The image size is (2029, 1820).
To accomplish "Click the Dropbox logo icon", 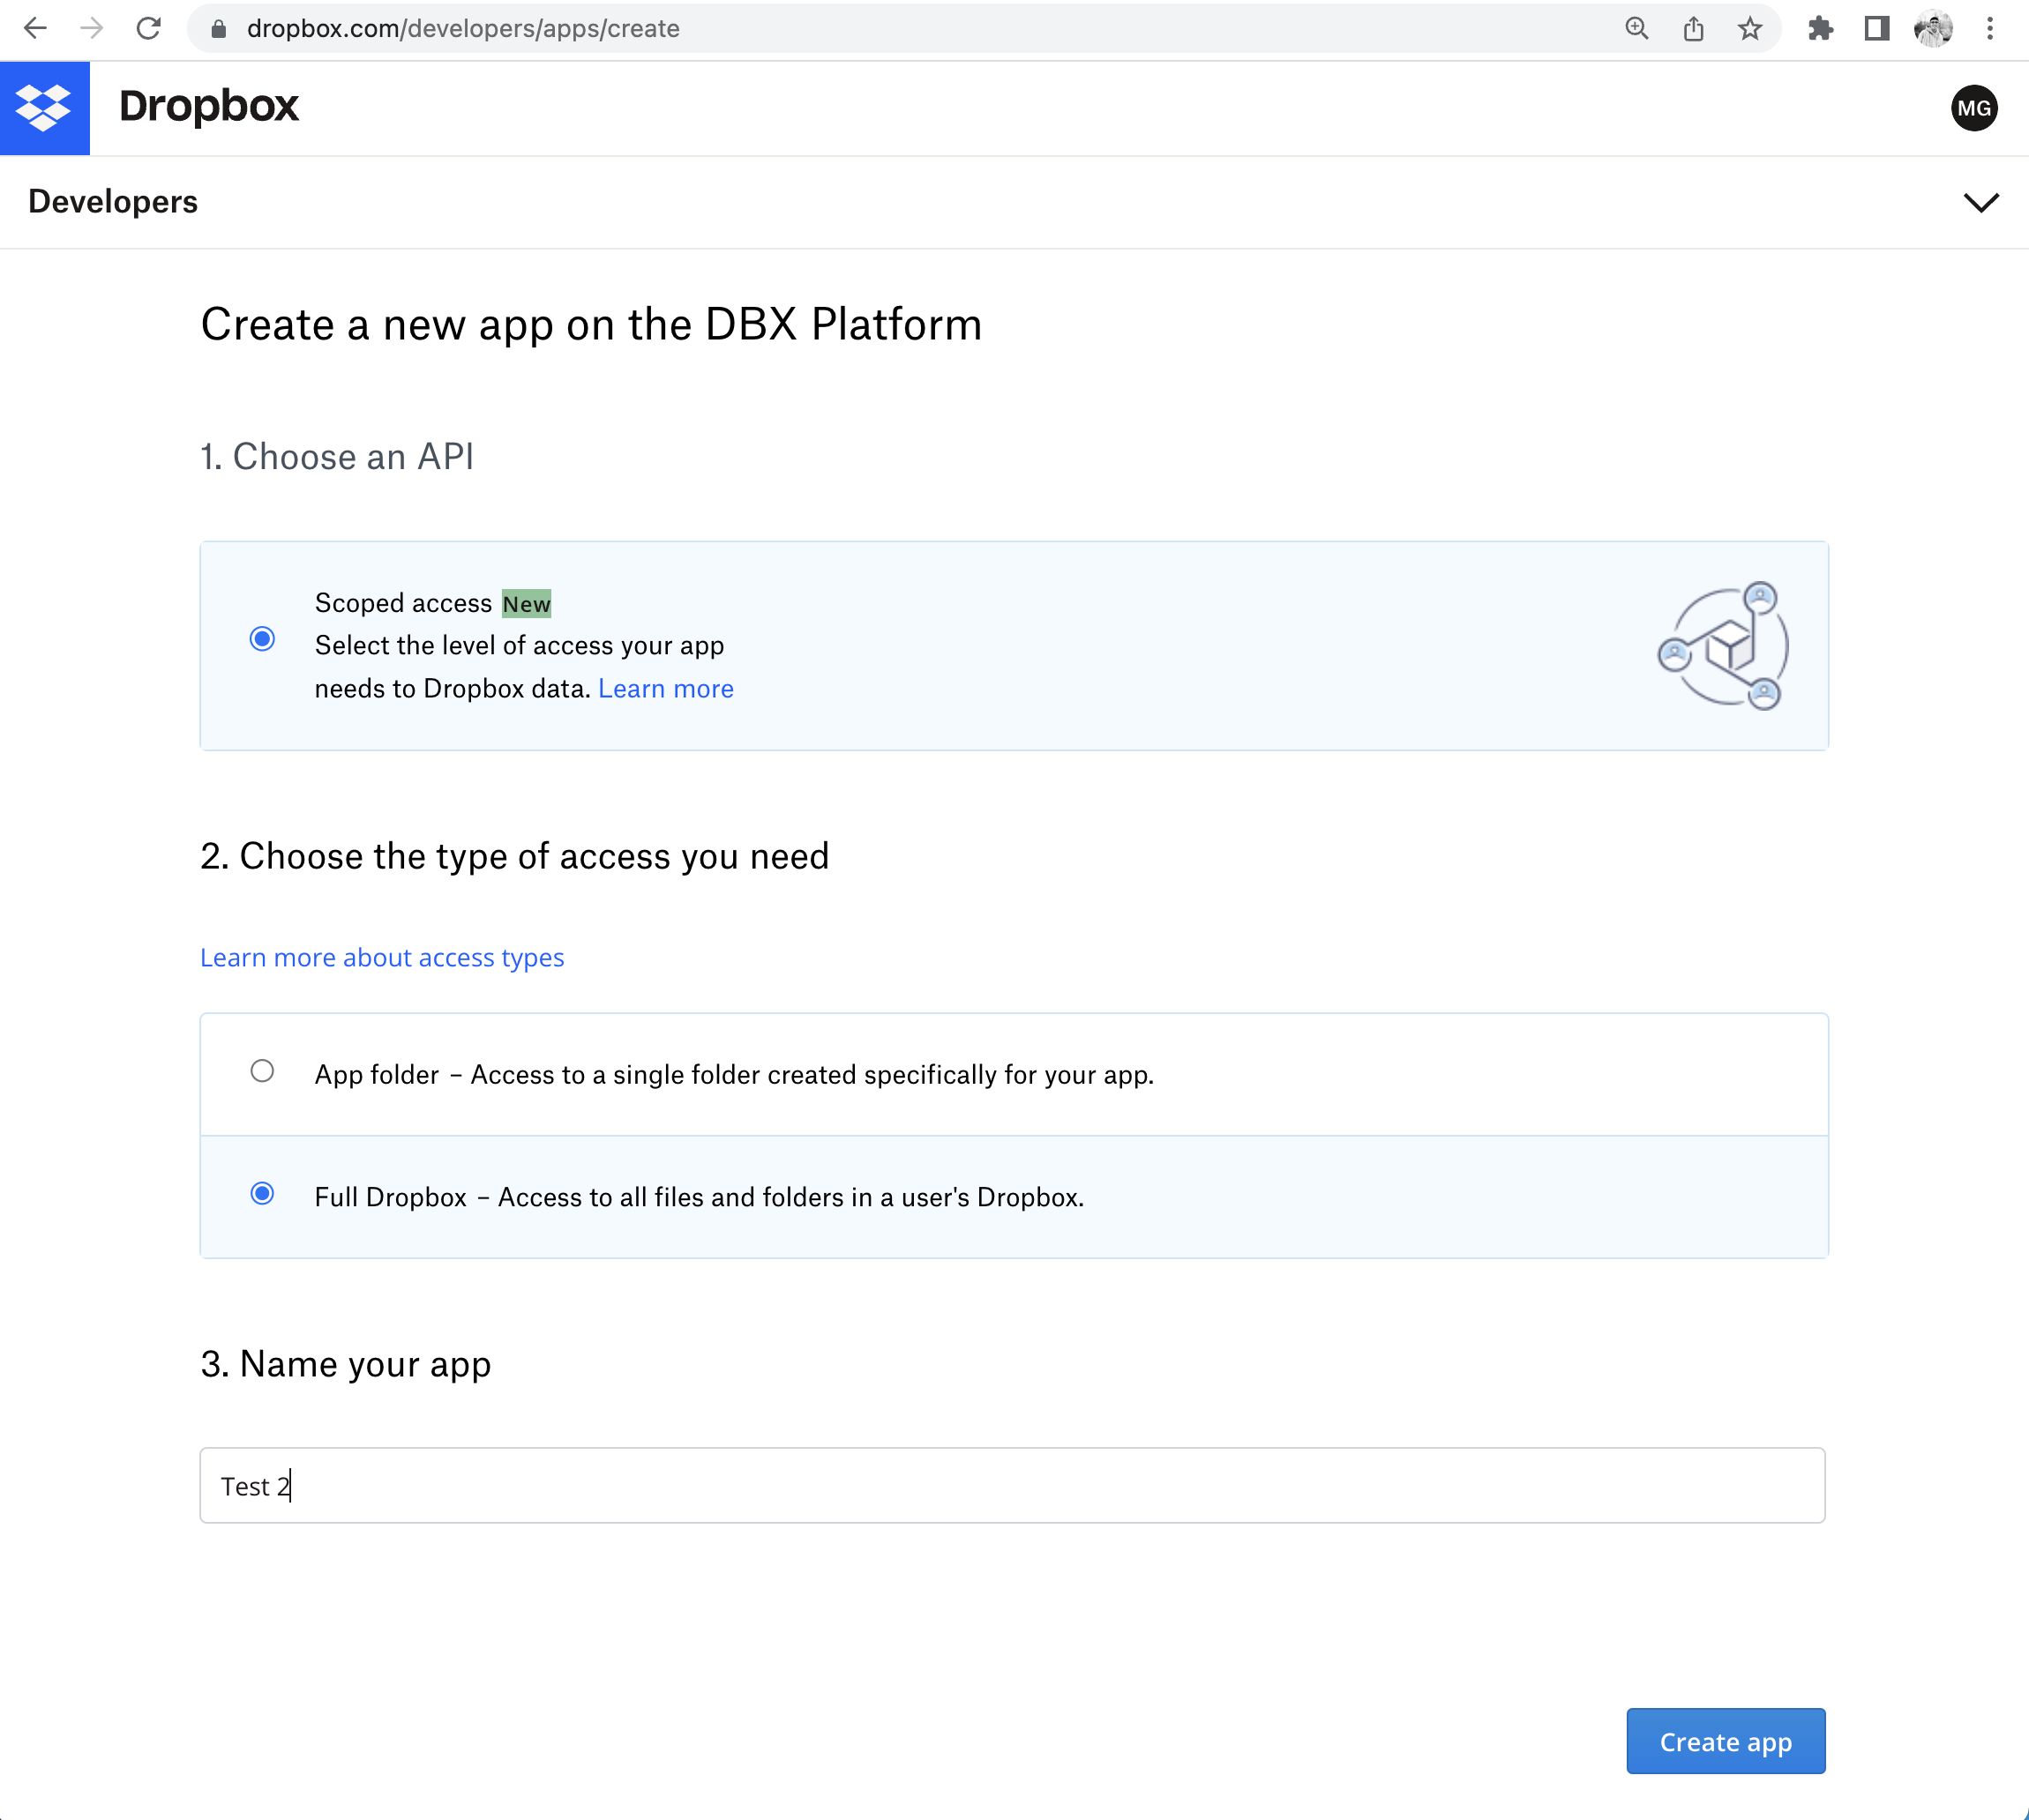I will pos(44,108).
